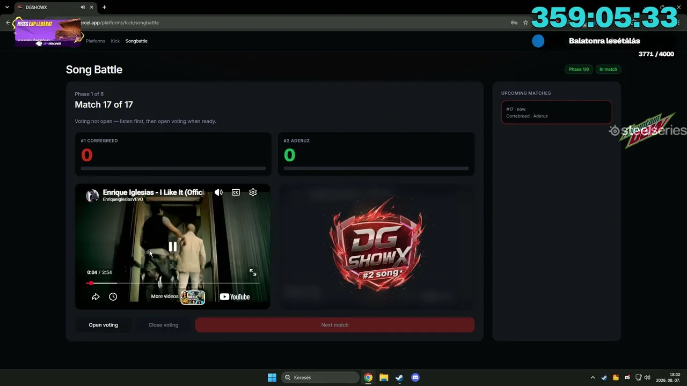Open the system volume tray icon
Image resolution: width=687 pixels, height=386 pixels.
[x=647, y=377]
